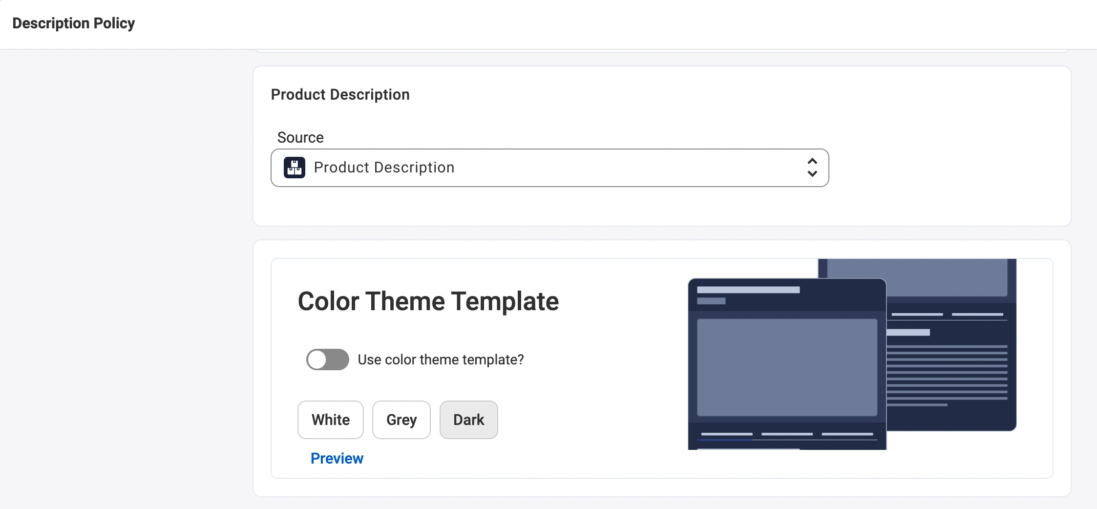
Task: Click the Source field label
Action: 300,137
